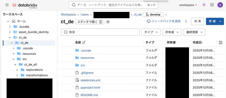
Task: Click the global search bar at top
Action: pos(114,5)
